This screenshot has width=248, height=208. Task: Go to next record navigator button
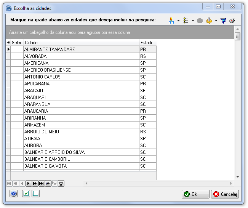(29, 184)
